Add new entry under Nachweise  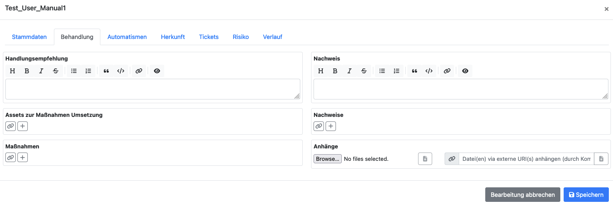tap(331, 126)
